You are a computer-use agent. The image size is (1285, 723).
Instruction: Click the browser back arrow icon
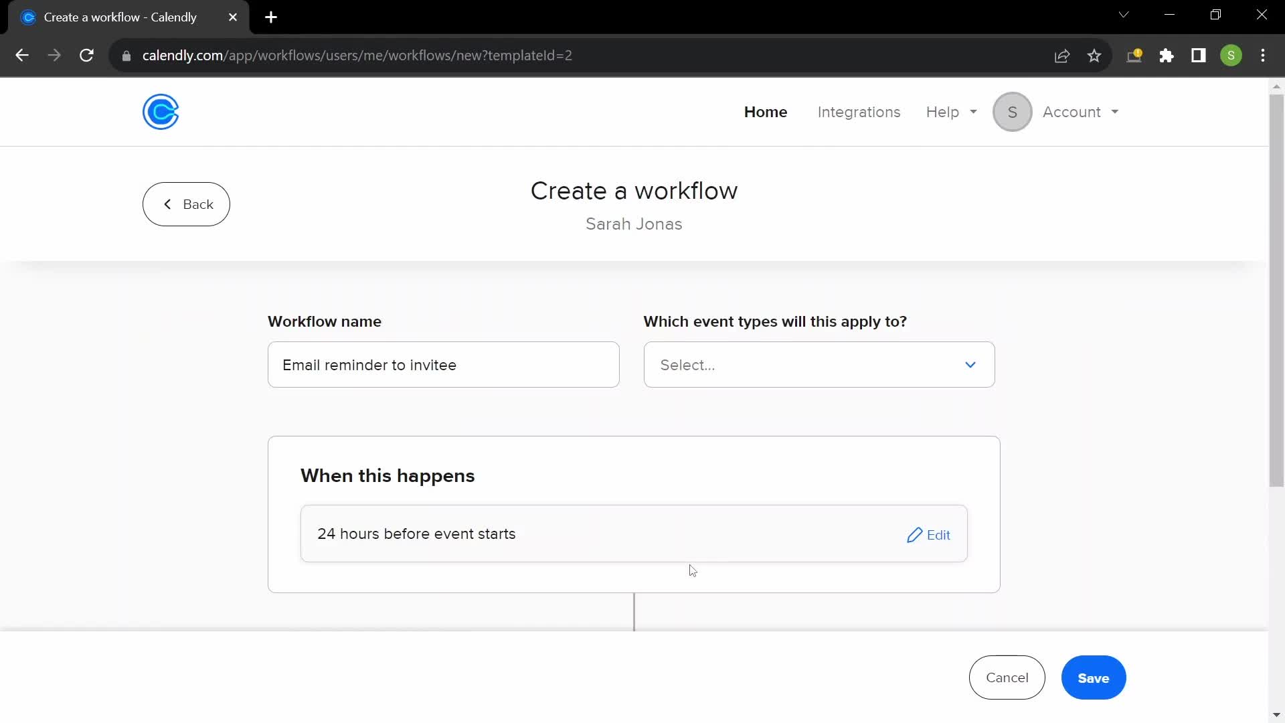tap(21, 55)
